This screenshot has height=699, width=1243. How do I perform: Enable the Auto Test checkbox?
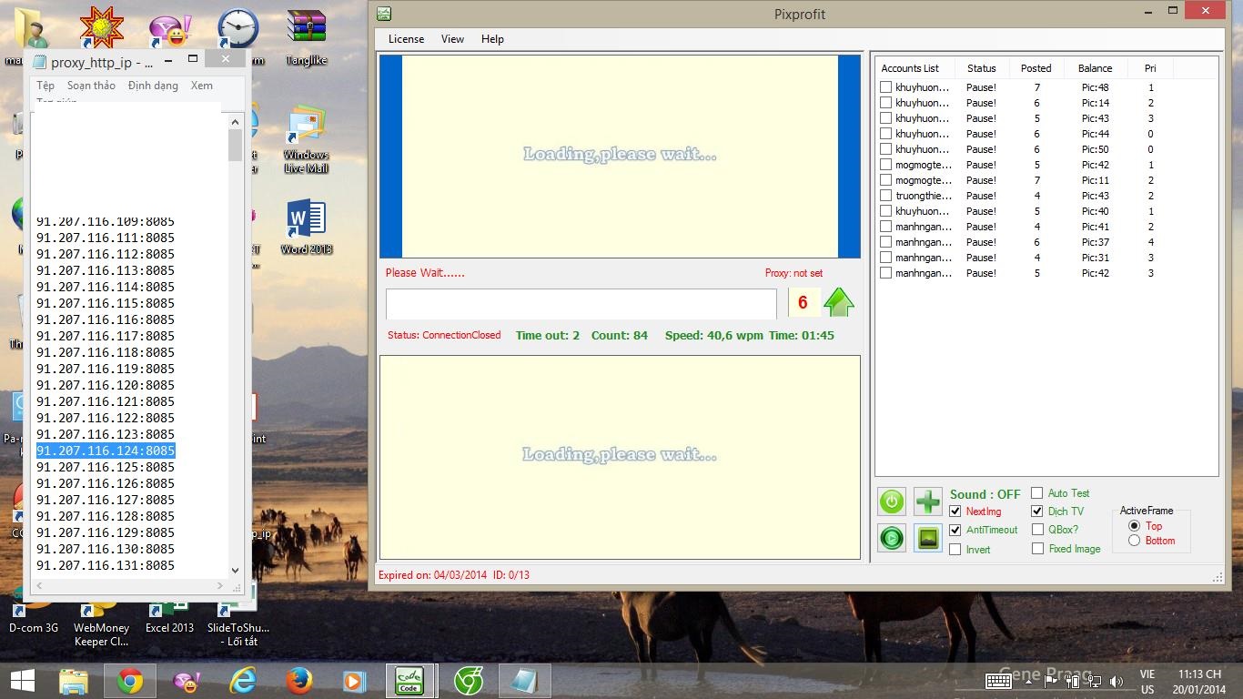coord(1036,493)
